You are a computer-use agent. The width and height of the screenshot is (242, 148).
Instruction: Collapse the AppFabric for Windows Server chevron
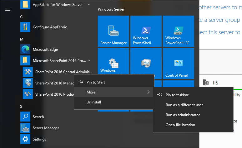point(89,4)
